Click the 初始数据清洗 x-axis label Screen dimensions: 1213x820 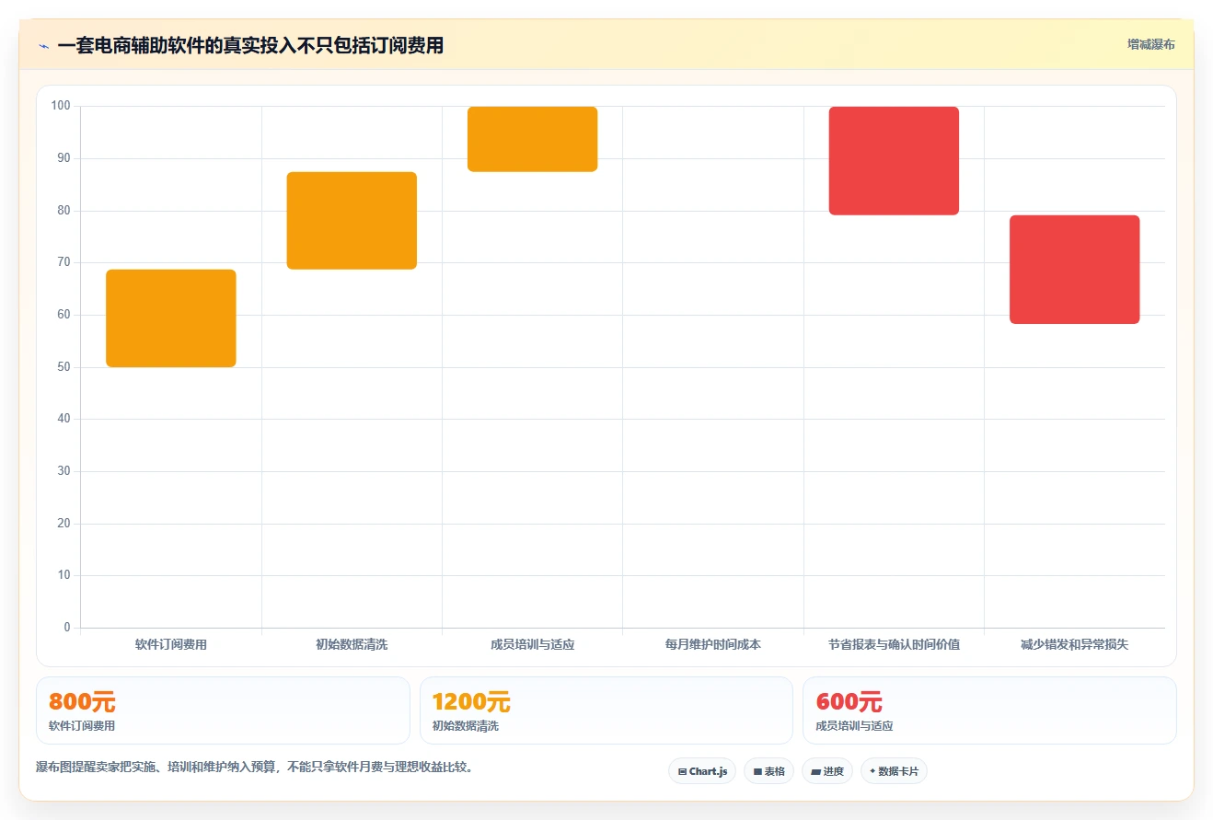point(352,645)
